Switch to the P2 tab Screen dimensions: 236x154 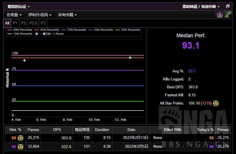tap(23, 23)
